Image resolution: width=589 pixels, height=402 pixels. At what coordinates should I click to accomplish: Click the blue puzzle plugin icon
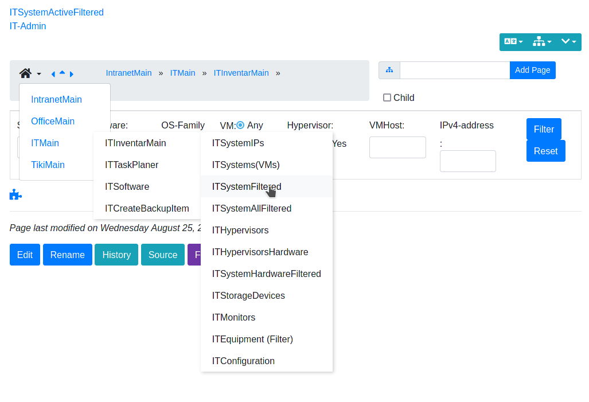pyautogui.click(x=15, y=194)
